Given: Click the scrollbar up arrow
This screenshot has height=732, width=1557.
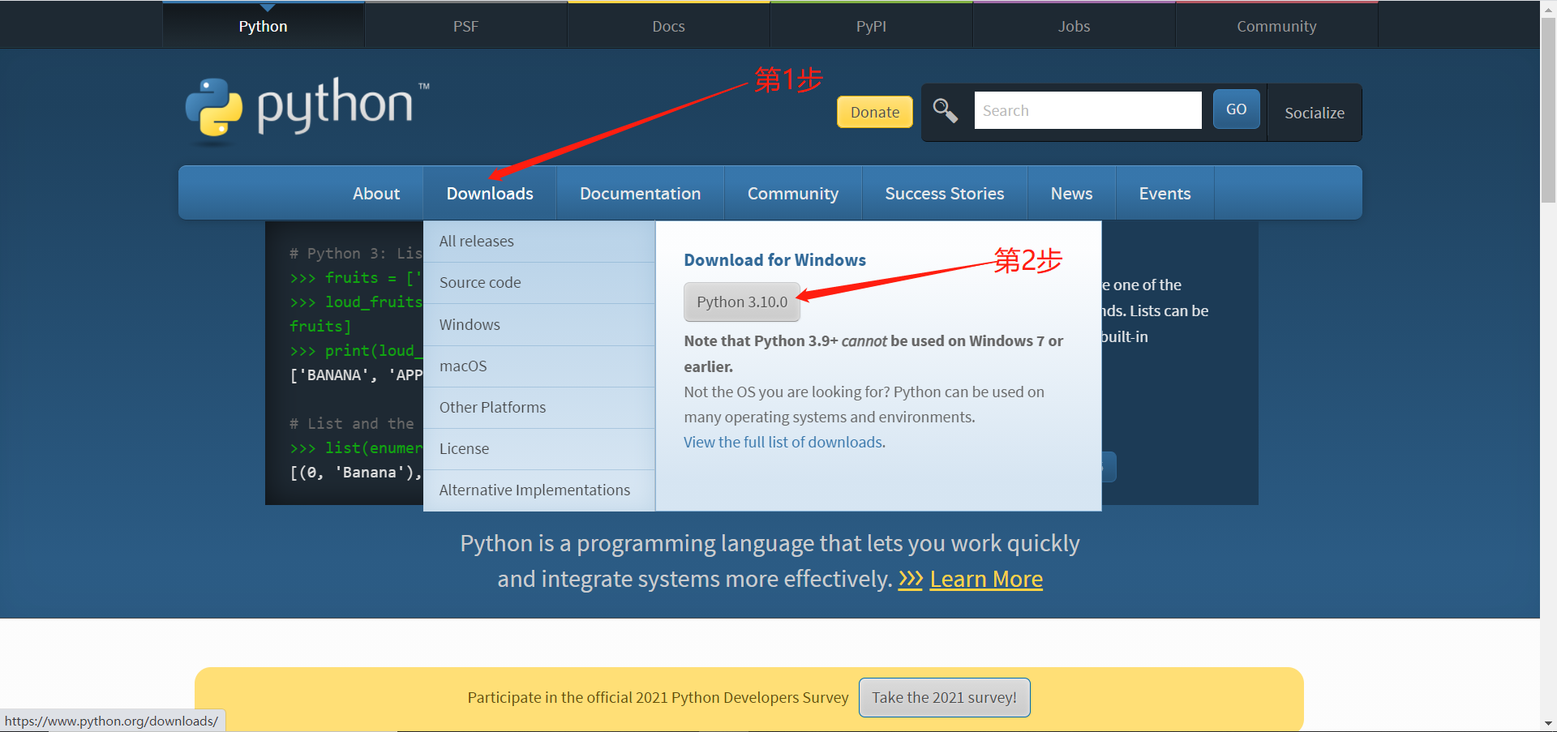Looking at the screenshot, I should (x=1547, y=8).
